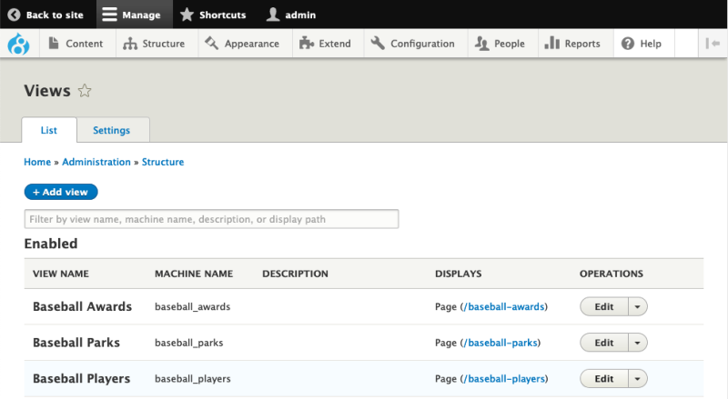The height and width of the screenshot is (399, 728).
Task: Click the Drupal logo home icon
Action: (x=19, y=44)
